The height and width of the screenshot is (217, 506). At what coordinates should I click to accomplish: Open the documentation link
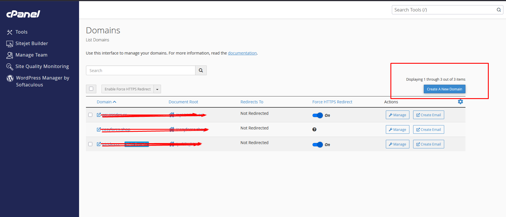(x=242, y=53)
